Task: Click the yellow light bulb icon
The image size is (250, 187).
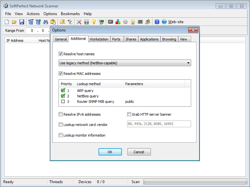Action: pos(94,22)
